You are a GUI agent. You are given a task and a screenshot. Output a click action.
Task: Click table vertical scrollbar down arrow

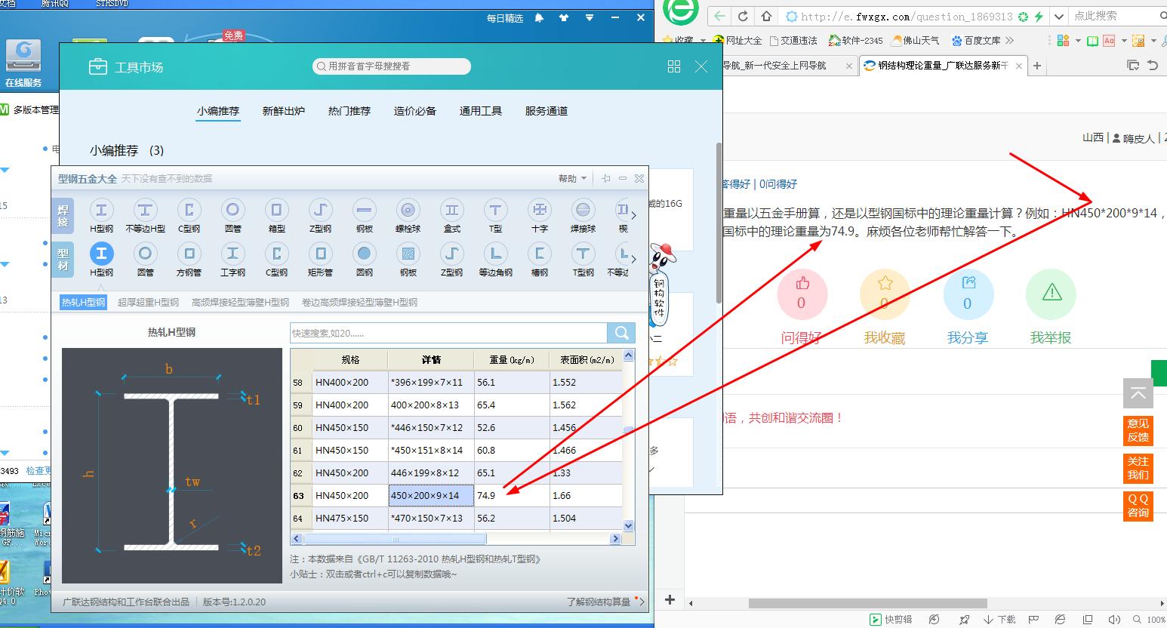tap(629, 525)
